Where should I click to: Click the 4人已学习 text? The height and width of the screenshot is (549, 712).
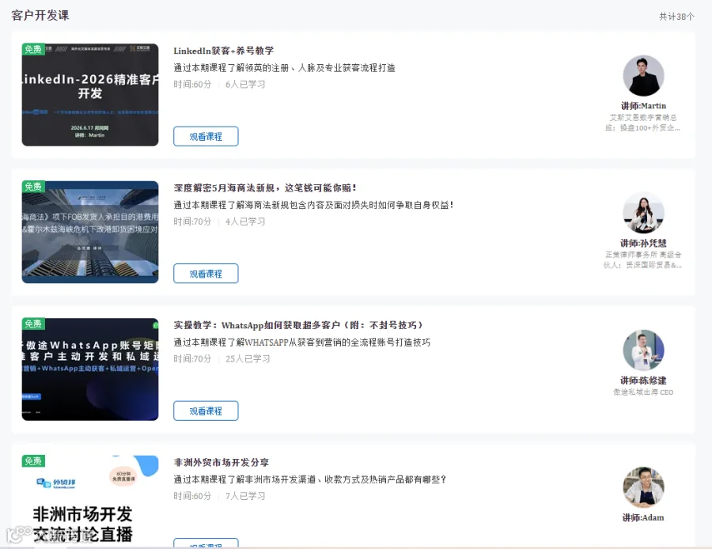tap(245, 221)
